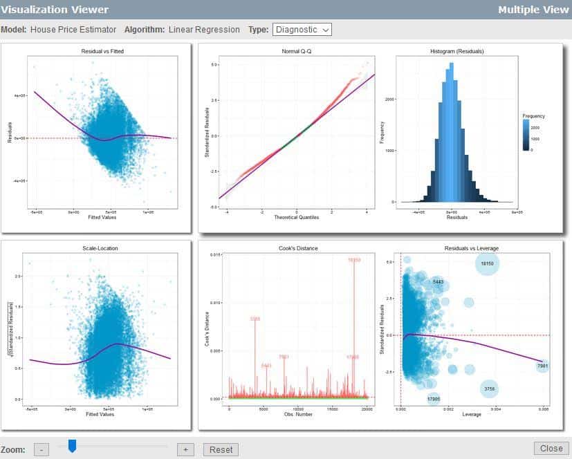Viewport: 572px width, 459px height.
Task: Click bubble 18150 in Residuals vs Leverage
Action: (487, 264)
